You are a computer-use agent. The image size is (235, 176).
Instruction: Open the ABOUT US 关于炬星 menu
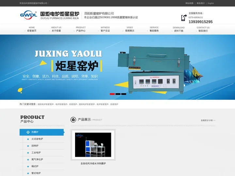(x=56, y=29)
